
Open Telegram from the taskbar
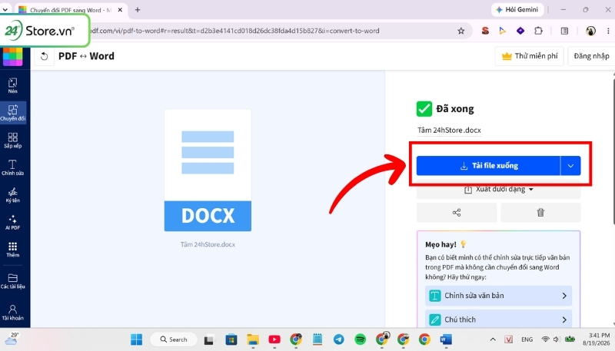tap(339, 339)
